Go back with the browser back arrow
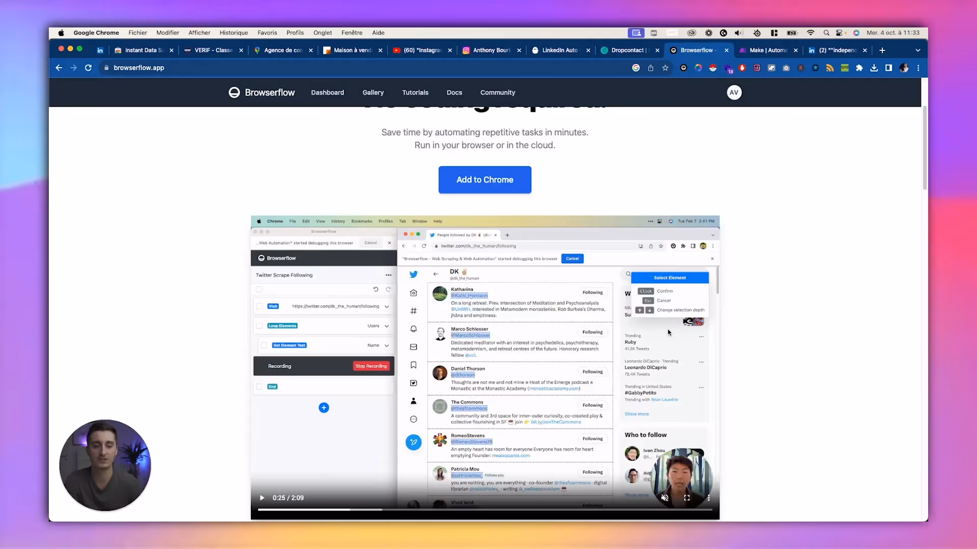This screenshot has height=549, width=977. click(x=59, y=68)
